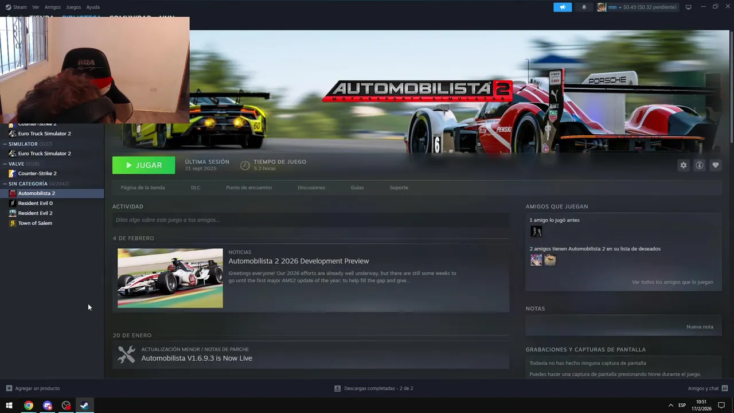The width and height of the screenshot is (734, 413).
Task: Click the wrench and screwdriver patch notes icon
Action: [x=127, y=354]
